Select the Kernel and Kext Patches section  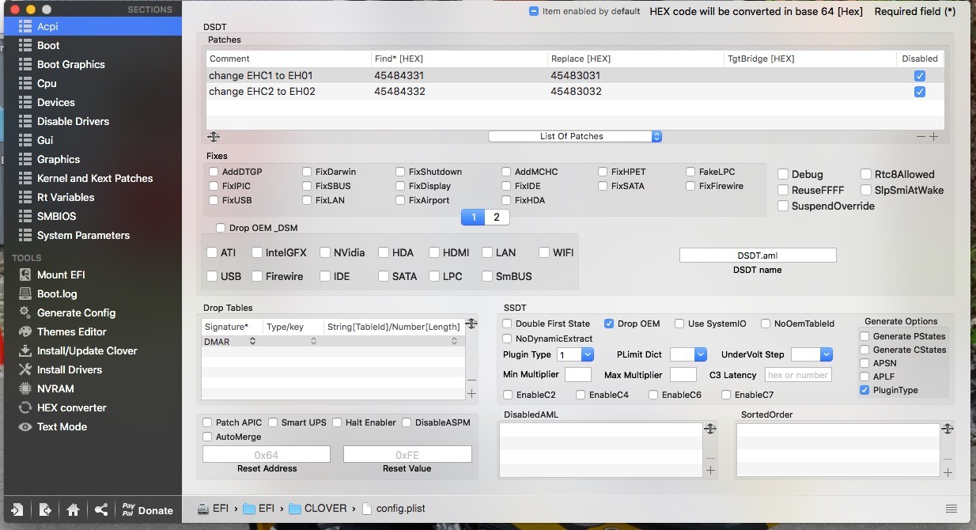coord(94,178)
